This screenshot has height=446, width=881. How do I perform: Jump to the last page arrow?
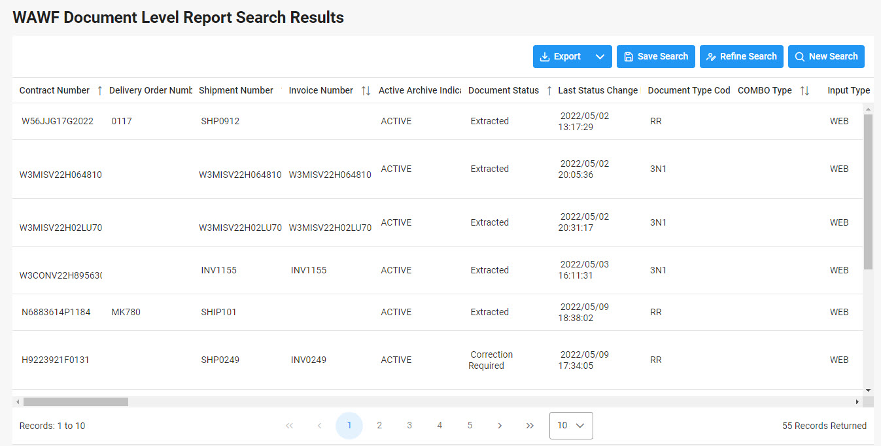coord(530,426)
